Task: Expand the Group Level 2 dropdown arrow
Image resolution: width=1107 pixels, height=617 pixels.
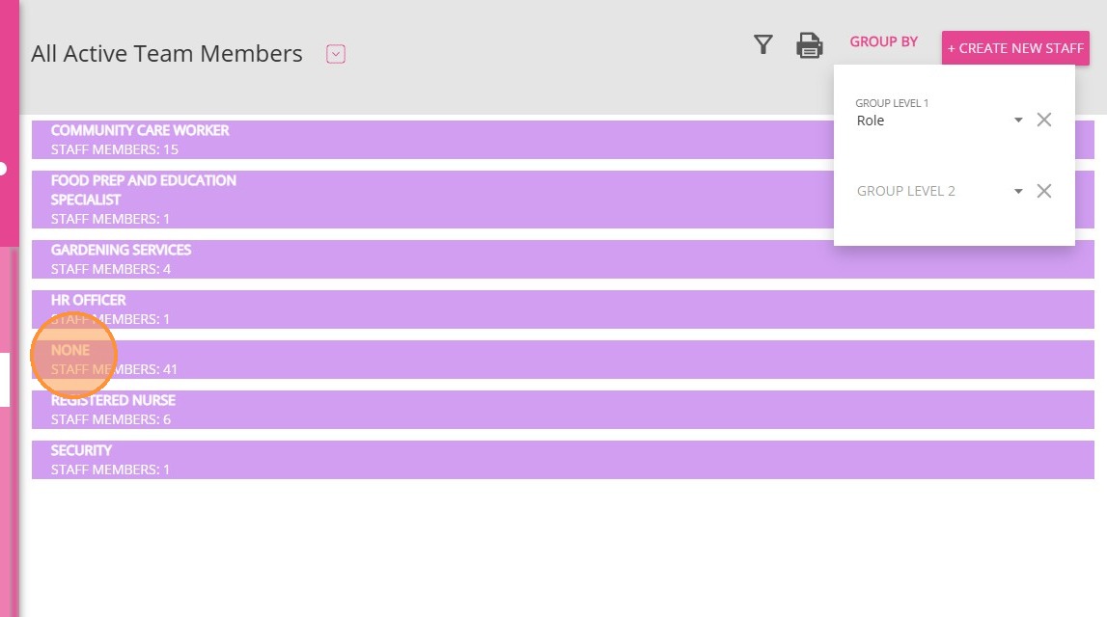Action: tap(1018, 192)
